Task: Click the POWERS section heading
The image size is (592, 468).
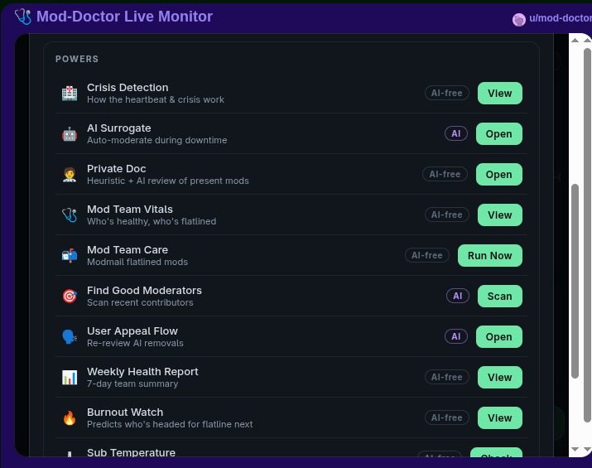Action: coord(77,59)
